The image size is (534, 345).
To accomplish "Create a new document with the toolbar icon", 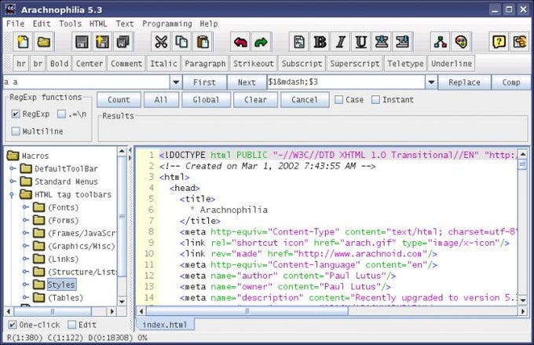I will pos(23,42).
